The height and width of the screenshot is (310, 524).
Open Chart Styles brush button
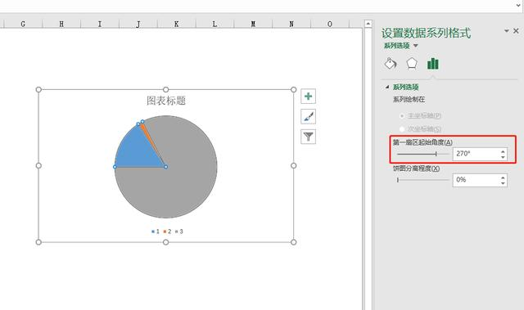(308, 116)
